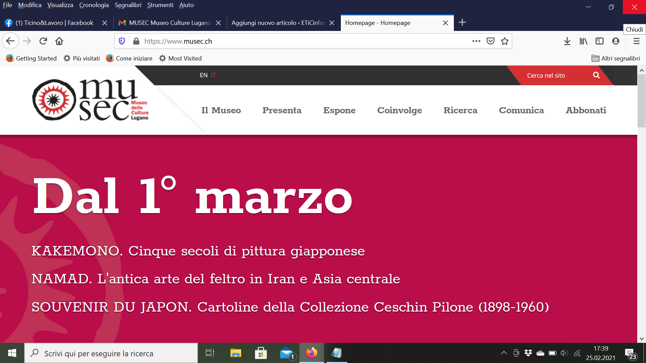Click Windows taskbar search box

point(111,353)
